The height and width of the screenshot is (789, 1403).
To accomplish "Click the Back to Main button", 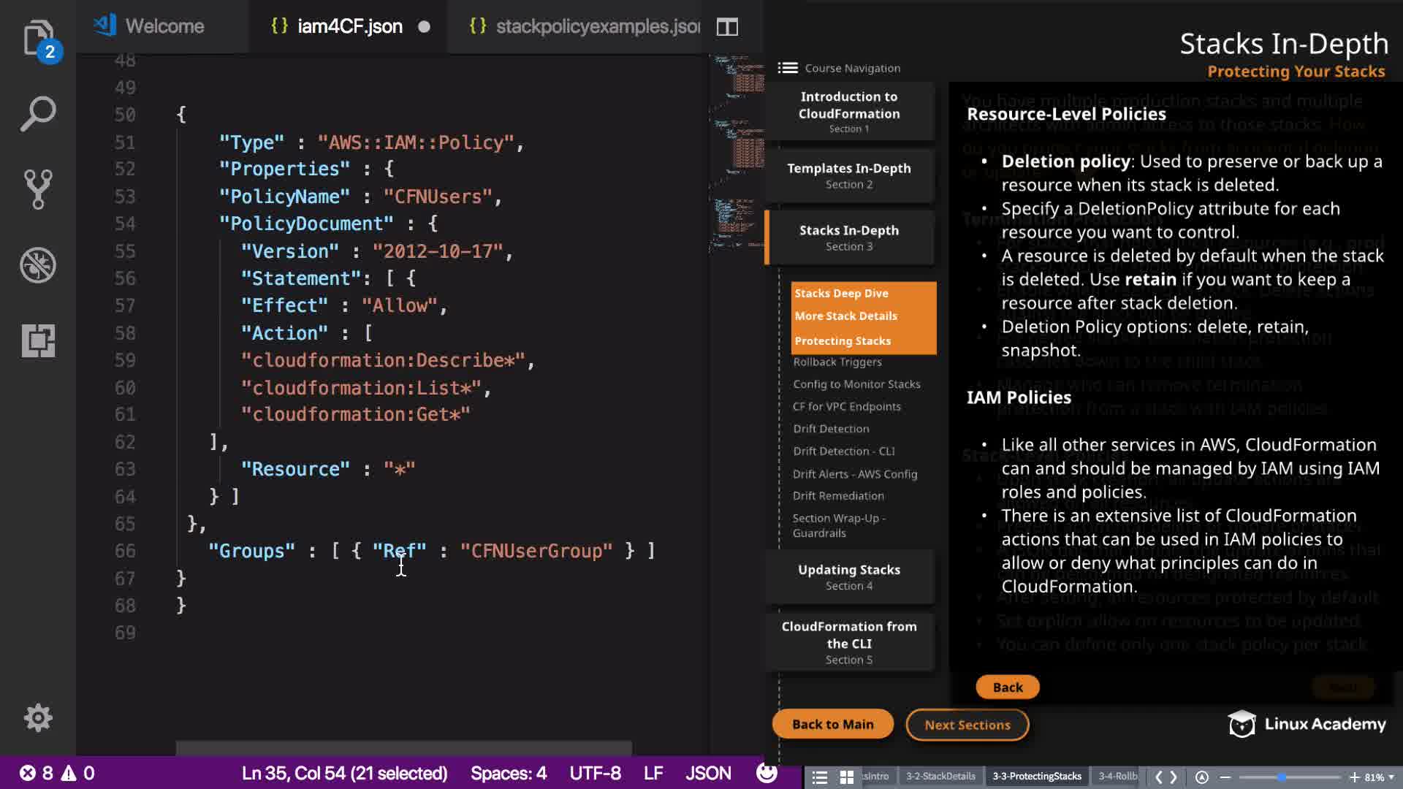I will (832, 724).
